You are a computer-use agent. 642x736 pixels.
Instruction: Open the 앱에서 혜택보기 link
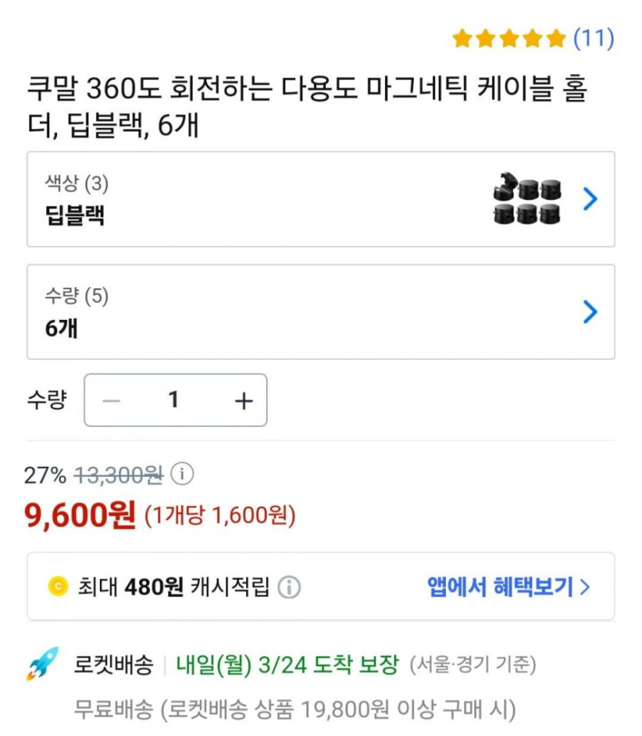coord(500,588)
